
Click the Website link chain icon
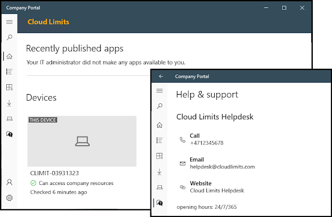[x=183, y=187]
